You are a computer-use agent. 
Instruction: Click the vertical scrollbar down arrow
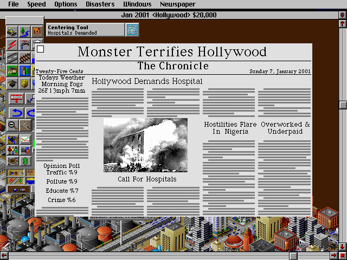[x=342, y=247]
